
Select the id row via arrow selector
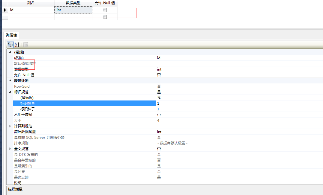[5, 10]
